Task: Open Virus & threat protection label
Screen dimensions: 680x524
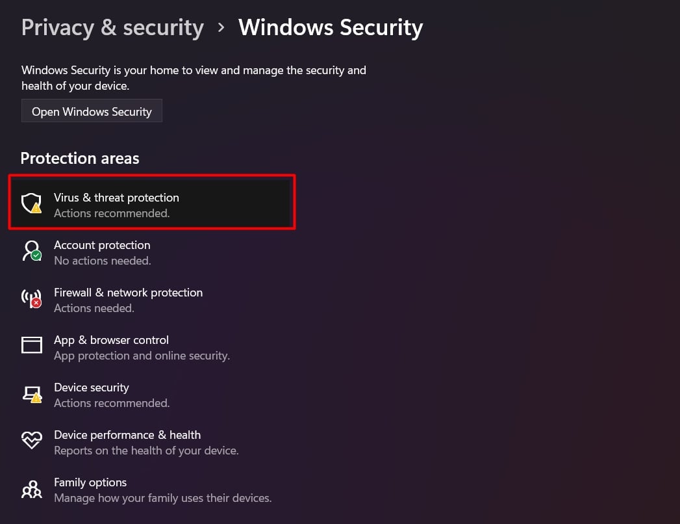Action: (x=116, y=198)
